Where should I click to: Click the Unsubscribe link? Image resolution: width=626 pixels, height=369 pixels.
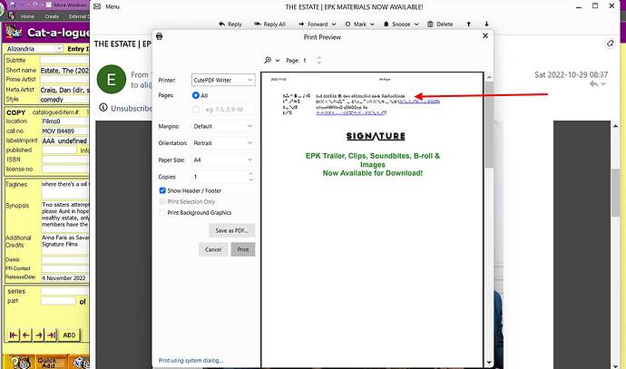click(132, 108)
